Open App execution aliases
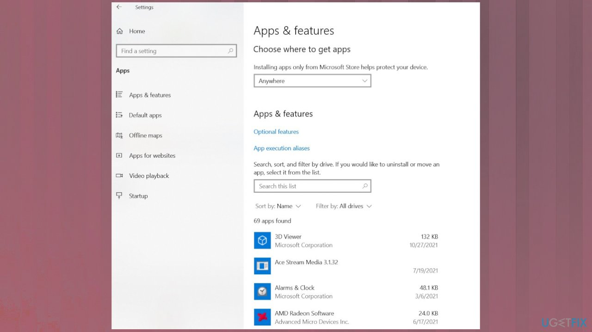Image resolution: width=592 pixels, height=332 pixels. coord(282,148)
